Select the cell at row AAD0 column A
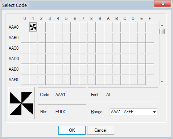The width and height of the screenshot is (173, 139). click(108, 58)
